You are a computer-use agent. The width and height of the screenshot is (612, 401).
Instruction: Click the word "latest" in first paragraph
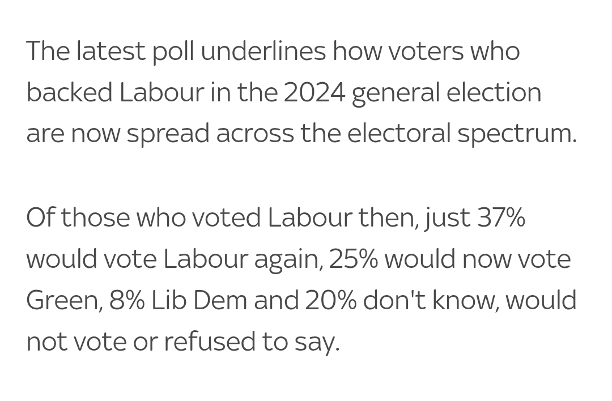[x=110, y=52]
